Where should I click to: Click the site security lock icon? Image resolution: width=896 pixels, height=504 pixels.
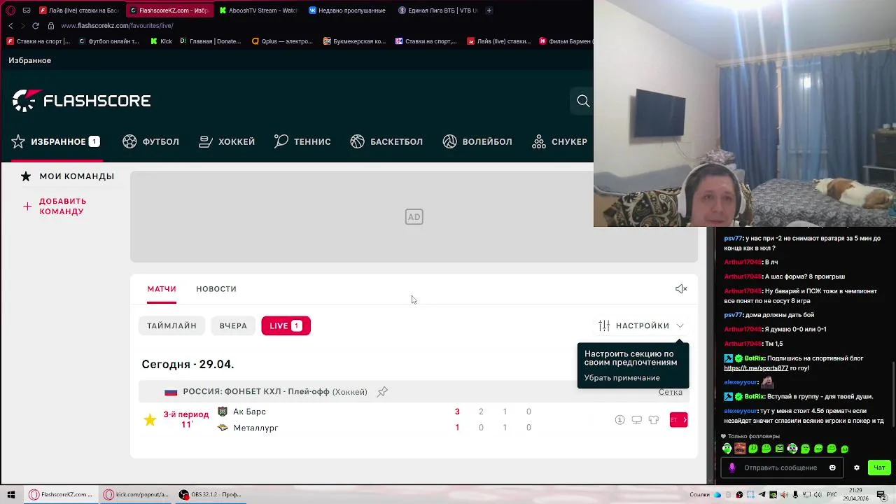click(x=50, y=26)
